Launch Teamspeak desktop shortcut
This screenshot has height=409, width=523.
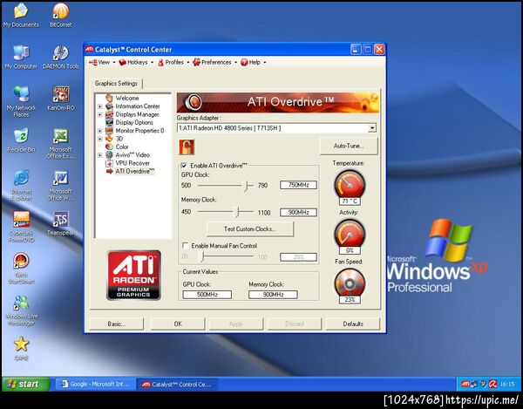click(x=61, y=223)
